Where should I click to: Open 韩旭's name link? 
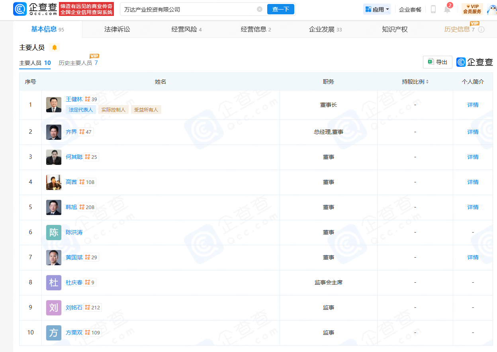point(71,207)
